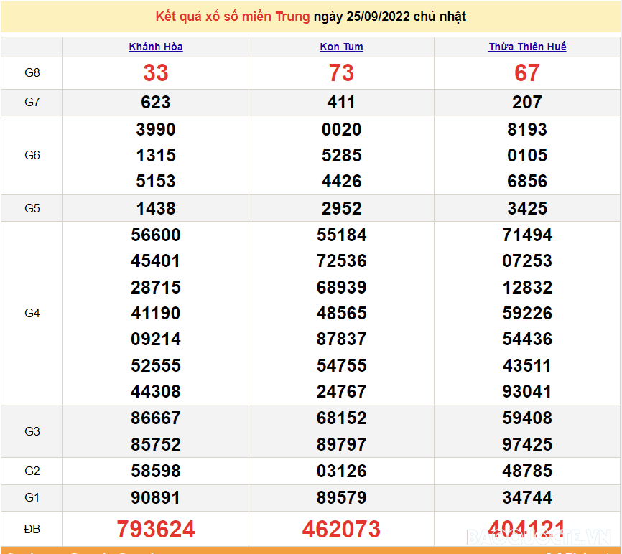Click the ĐB special prize row label
This screenshot has width=622, height=554.
coord(32,529)
